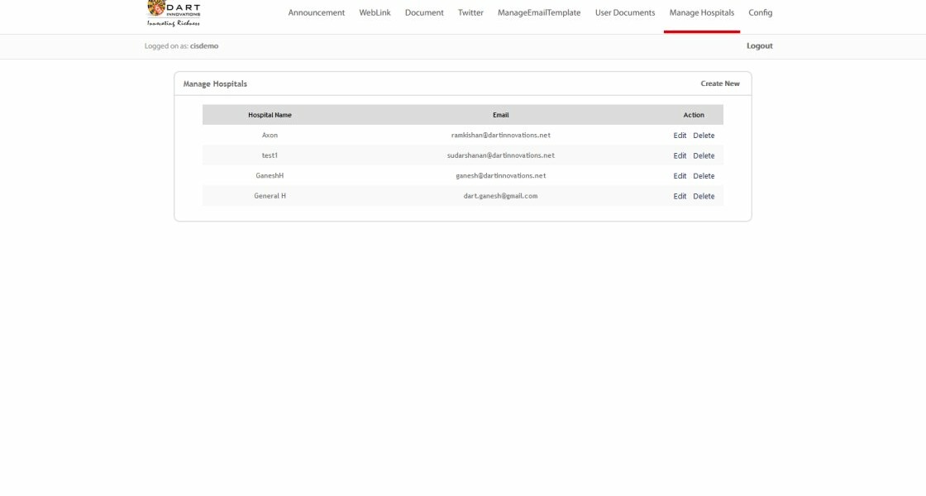Delete the General H hospital row
The image size is (926, 496).
(704, 196)
